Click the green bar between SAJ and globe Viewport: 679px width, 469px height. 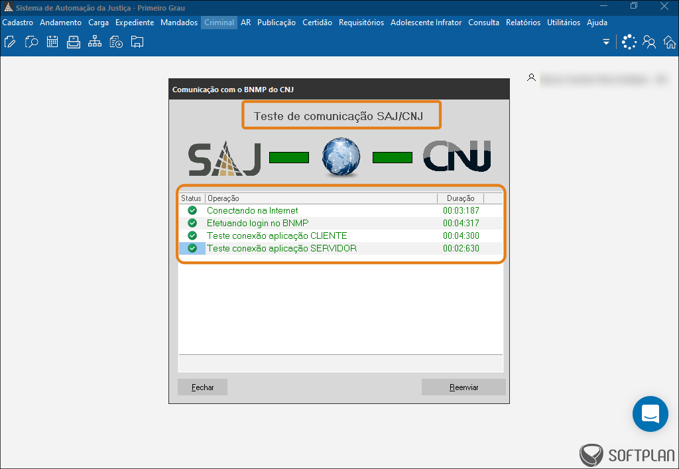click(289, 158)
